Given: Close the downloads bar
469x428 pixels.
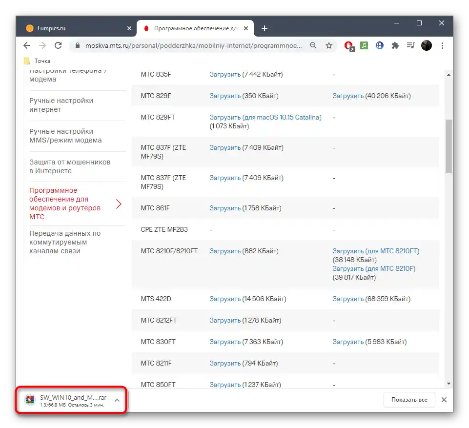Looking at the screenshot, I should (x=444, y=400).
